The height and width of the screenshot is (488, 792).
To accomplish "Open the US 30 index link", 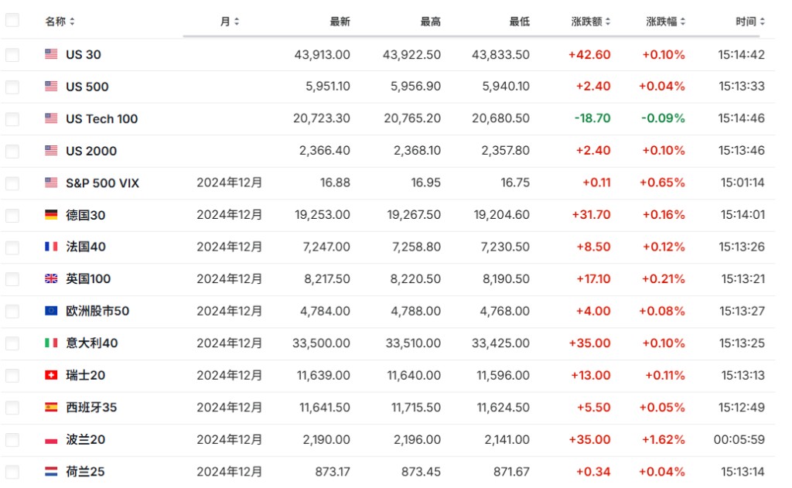I will [x=84, y=55].
